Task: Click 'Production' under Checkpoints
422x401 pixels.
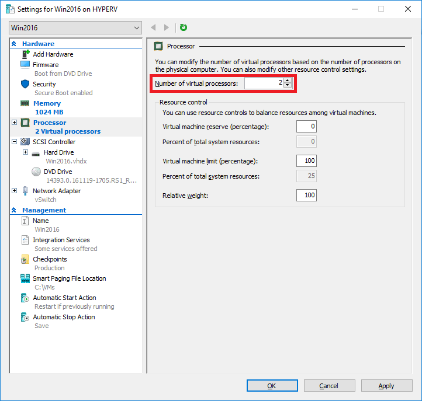Action: coord(50,269)
